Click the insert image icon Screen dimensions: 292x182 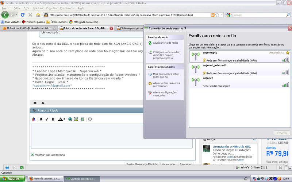point(76,119)
